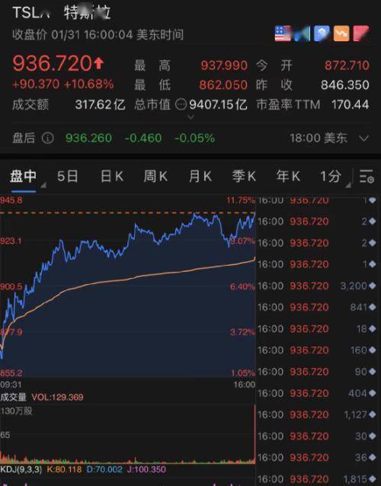This screenshot has height=486, width=381.
Task: Open the 年K chart tab
Action: click(288, 177)
